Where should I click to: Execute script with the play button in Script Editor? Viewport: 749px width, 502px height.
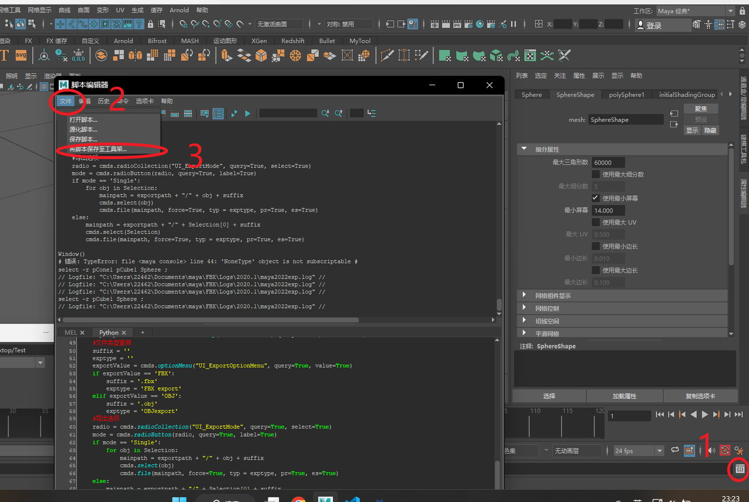(248, 113)
